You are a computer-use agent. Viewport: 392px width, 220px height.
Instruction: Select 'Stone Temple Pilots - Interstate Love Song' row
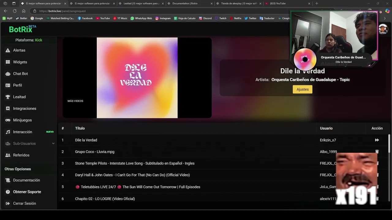tap(224, 163)
